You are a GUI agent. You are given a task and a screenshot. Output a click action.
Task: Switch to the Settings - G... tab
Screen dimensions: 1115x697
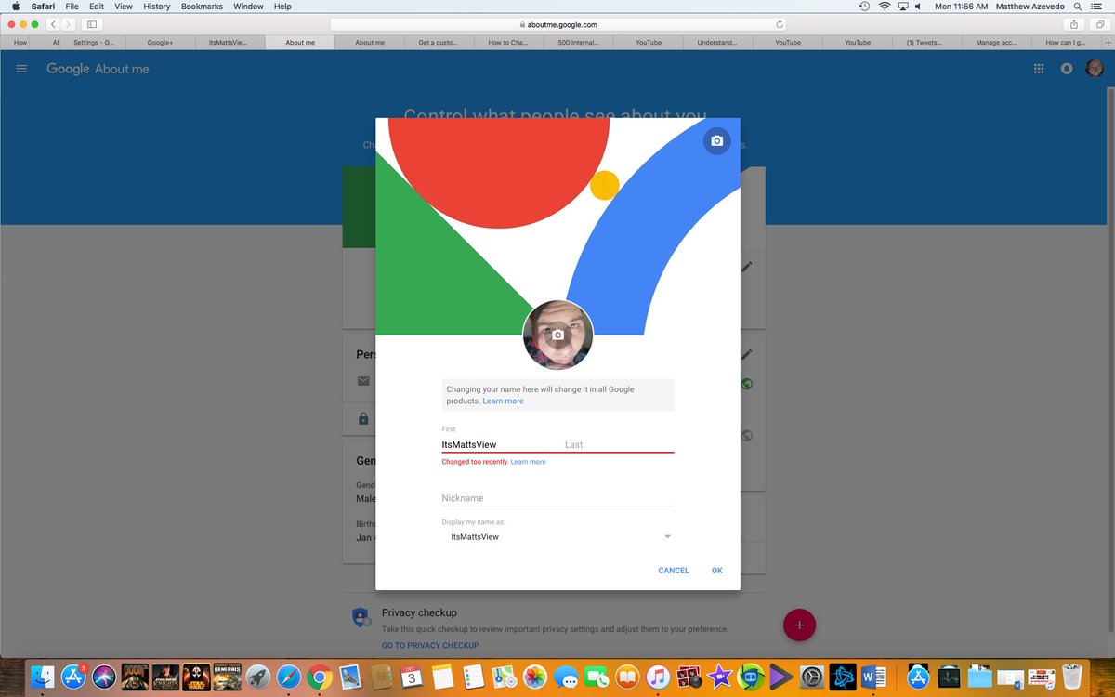93,43
